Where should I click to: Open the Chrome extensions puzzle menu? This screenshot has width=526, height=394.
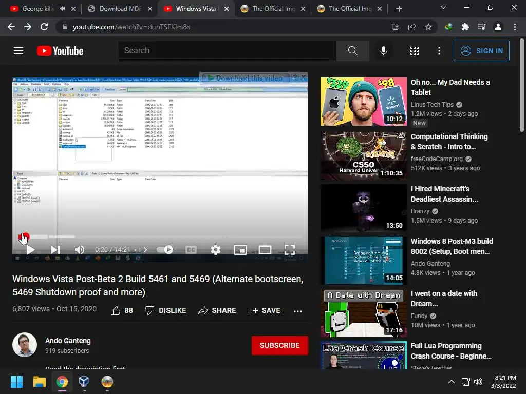(x=465, y=27)
